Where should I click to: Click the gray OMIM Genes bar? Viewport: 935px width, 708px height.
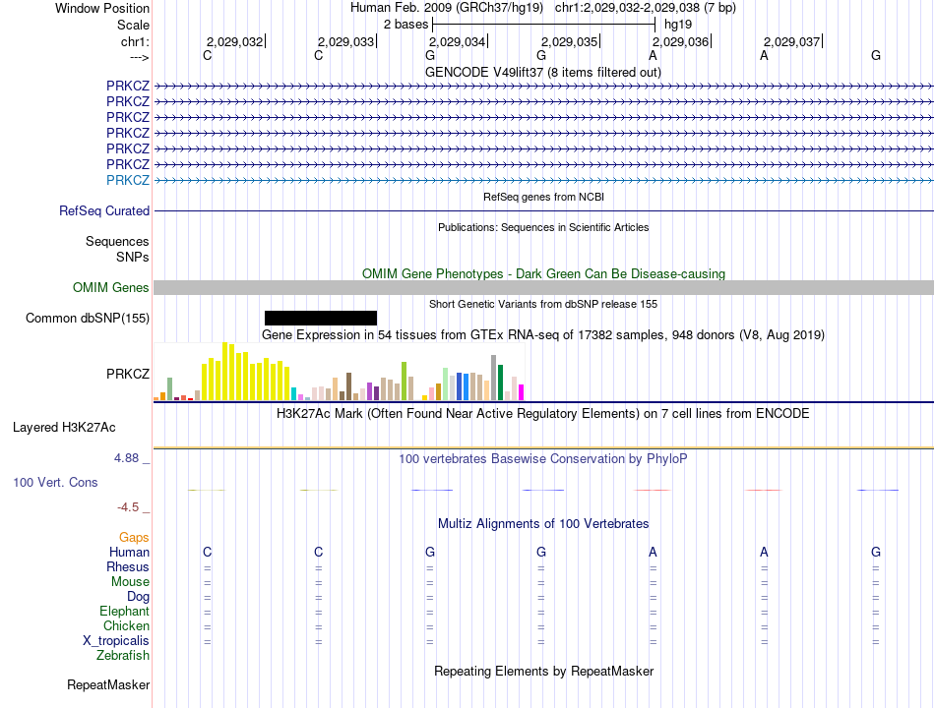(543, 287)
